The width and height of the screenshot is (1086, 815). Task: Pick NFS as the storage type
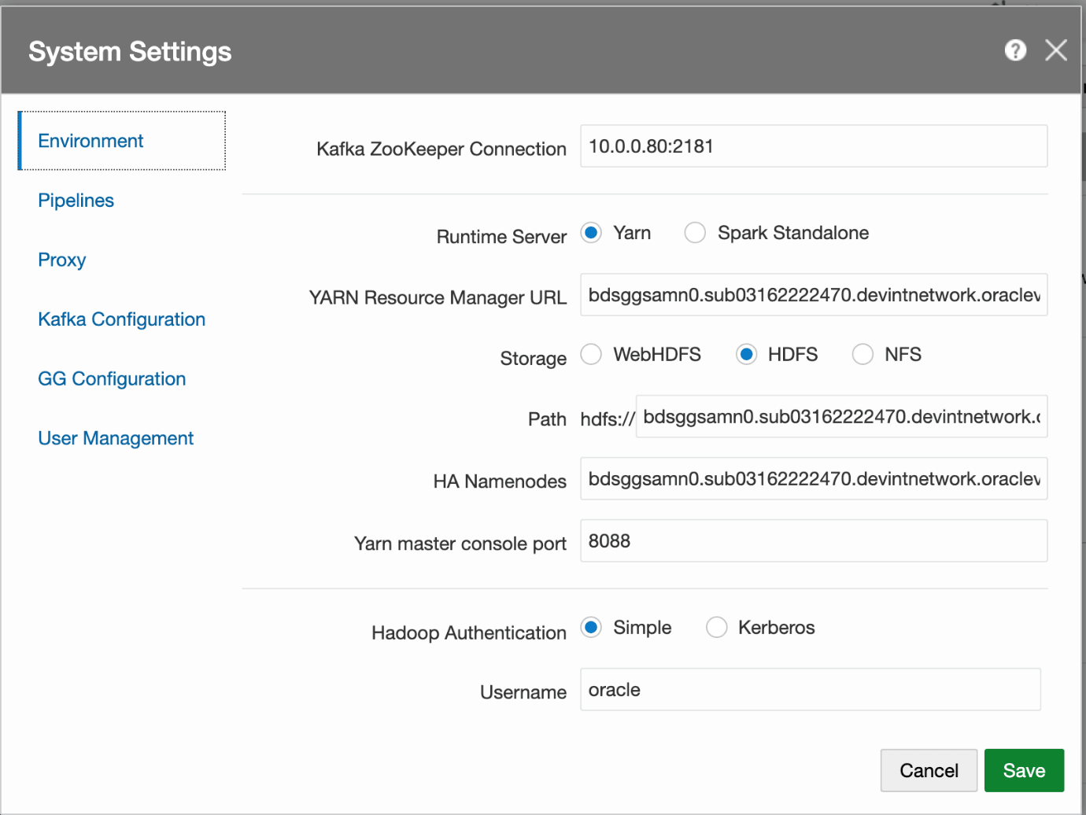tap(863, 354)
